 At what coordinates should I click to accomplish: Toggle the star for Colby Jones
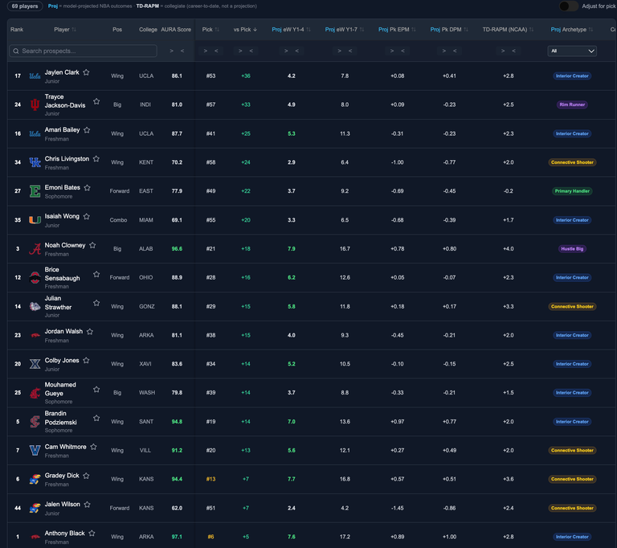tap(86, 361)
